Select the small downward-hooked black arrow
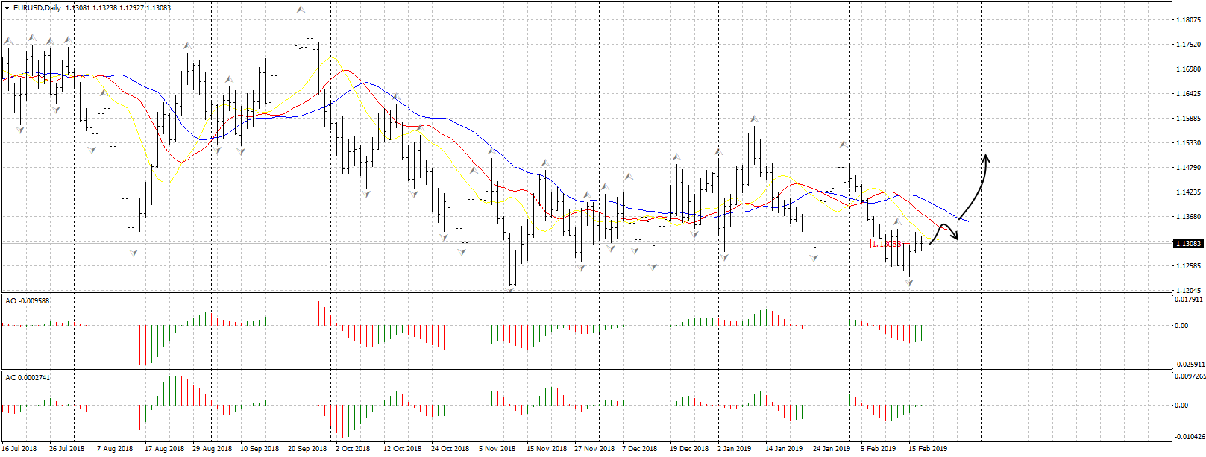The width and height of the screenshot is (1206, 457). pyautogui.click(x=944, y=231)
